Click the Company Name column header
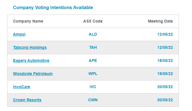The height and width of the screenshot is (111, 192). click(28, 21)
